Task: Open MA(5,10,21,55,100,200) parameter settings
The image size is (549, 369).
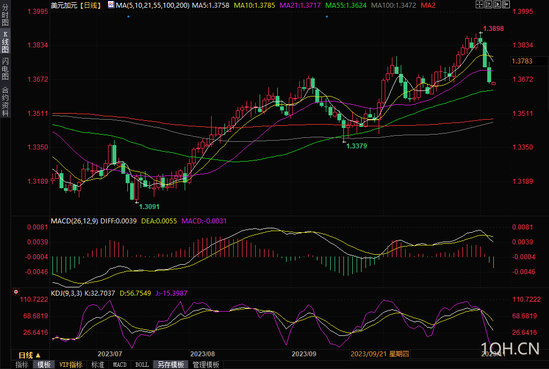Action: click(x=152, y=5)
